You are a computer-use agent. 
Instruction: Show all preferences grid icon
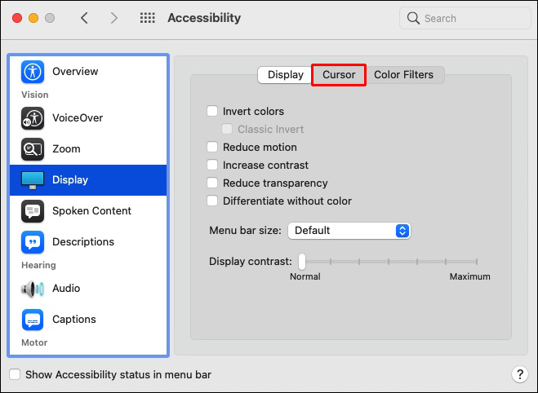(148, 18)
